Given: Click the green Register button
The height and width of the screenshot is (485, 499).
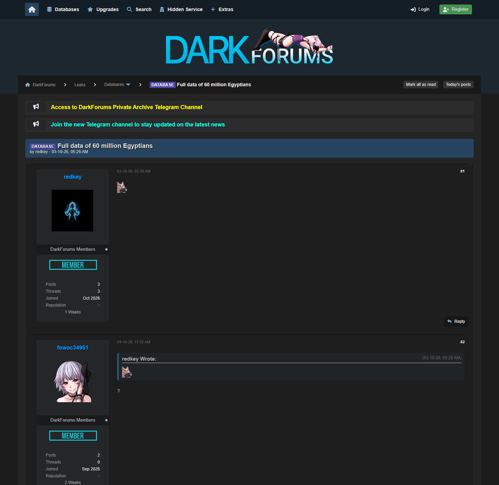Looking at the screenshot, I should pos(456,9).
